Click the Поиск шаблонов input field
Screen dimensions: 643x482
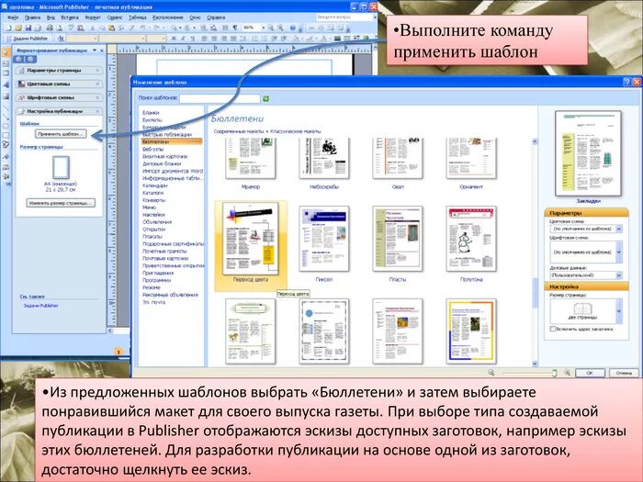220,98
